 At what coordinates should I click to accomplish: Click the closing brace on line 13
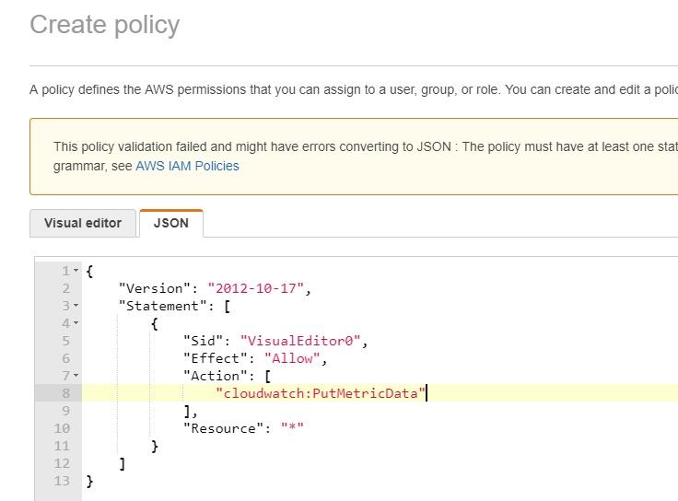click(x=89, y=481)
